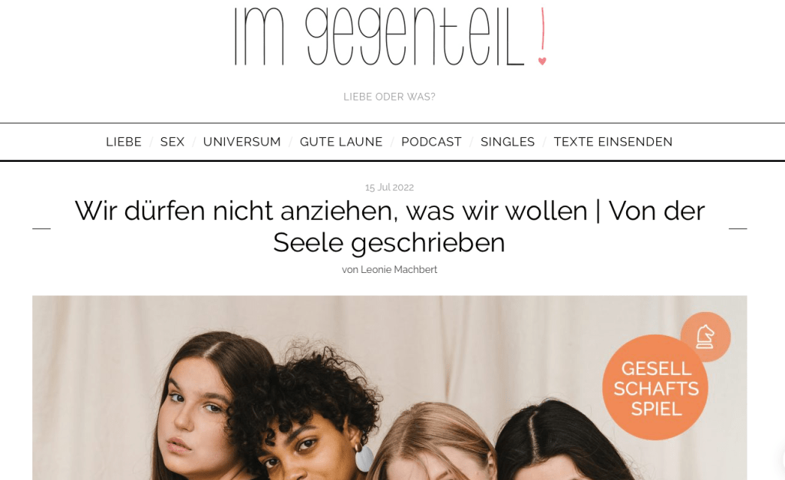The image size is (785, 480).
Task: Open the 'im gegenteil' logo homepage link
Action: point(391,37)
